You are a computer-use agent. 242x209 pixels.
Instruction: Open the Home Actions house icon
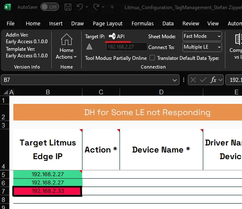(67, 39)
